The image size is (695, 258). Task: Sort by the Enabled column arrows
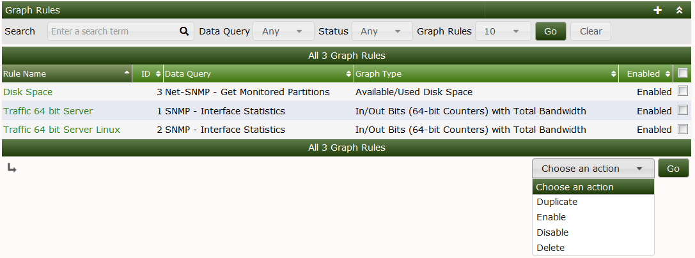[668, 74]
